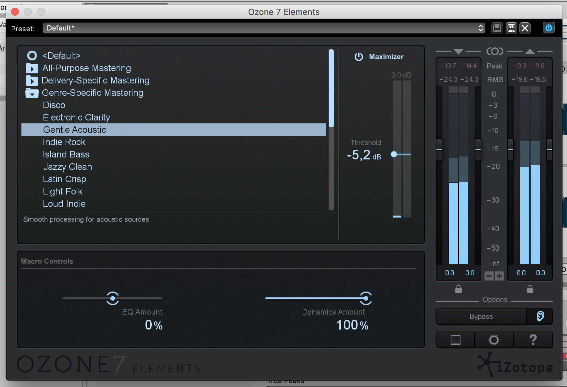Enable the audition ear toggle beside Bypass
The width and height of the screenshot is (567, 387).
(x=540, y=317)
